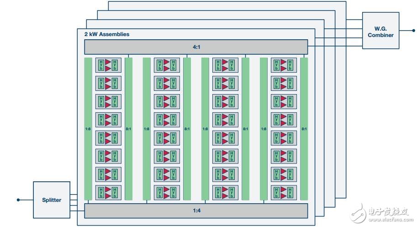This screenshot has width=417, height=227.
Task: Click the "2 kW Assemblies" title label
Action: 106,34
